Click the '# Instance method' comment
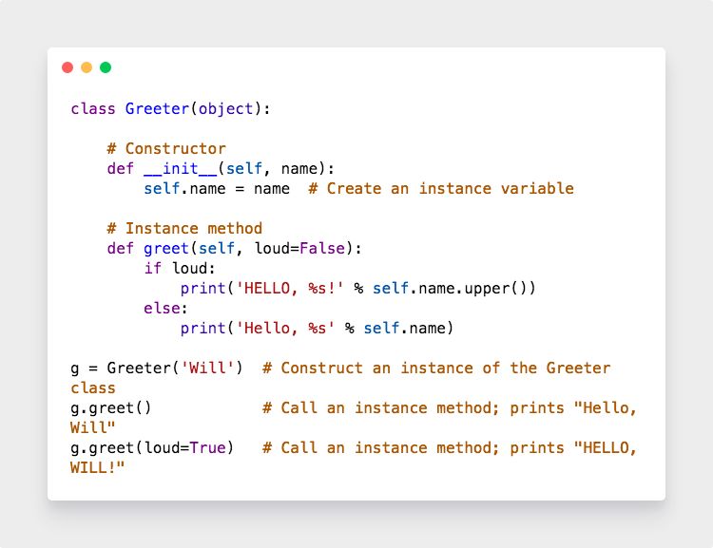Screen dimensions: 713x548 point(184,228)
